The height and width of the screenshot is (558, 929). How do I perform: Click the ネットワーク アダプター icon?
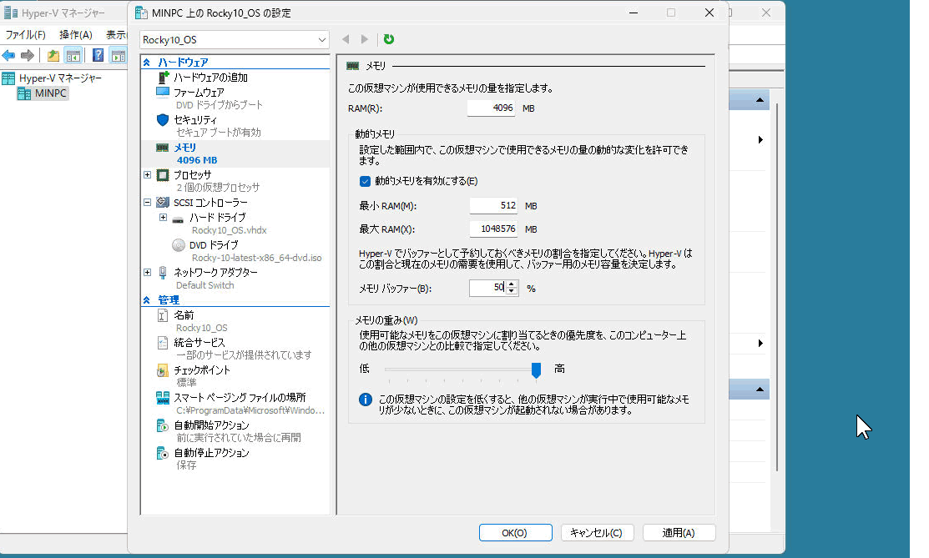click(162, 273)
